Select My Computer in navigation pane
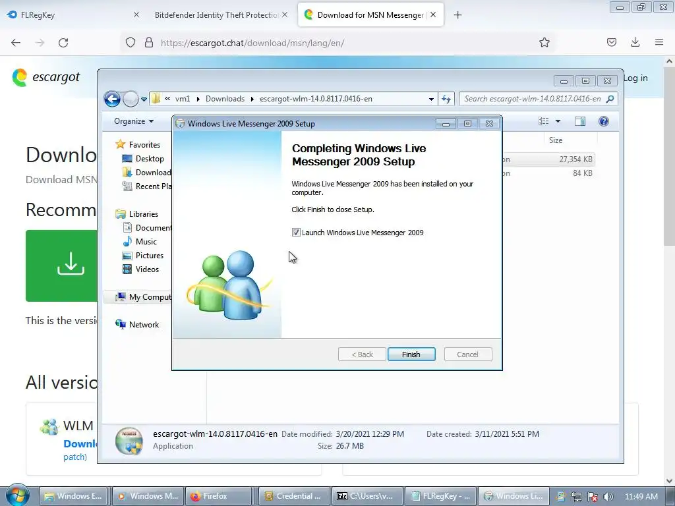675x506 pixels. point(143,297)
